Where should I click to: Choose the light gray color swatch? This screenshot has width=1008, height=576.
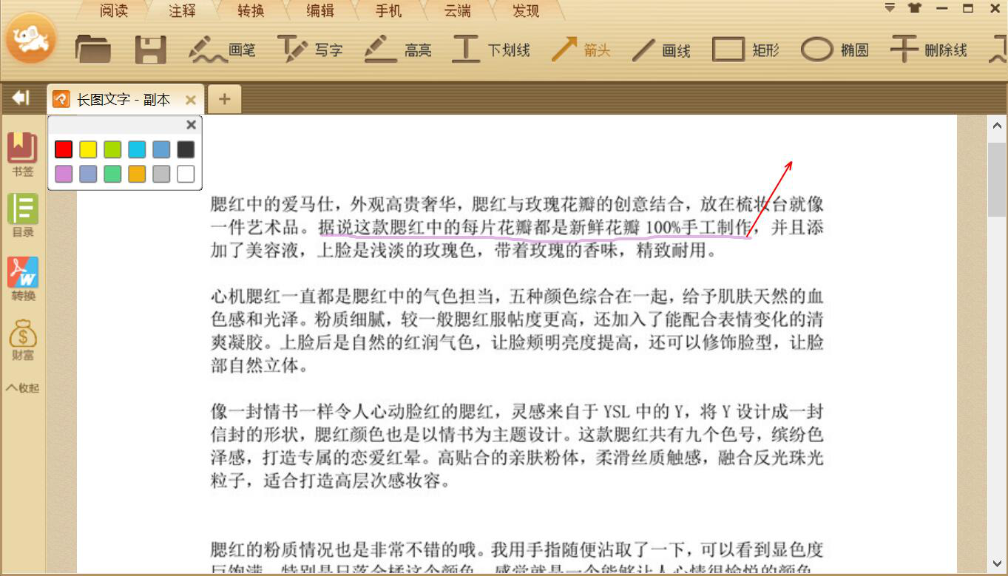point(161,174)
